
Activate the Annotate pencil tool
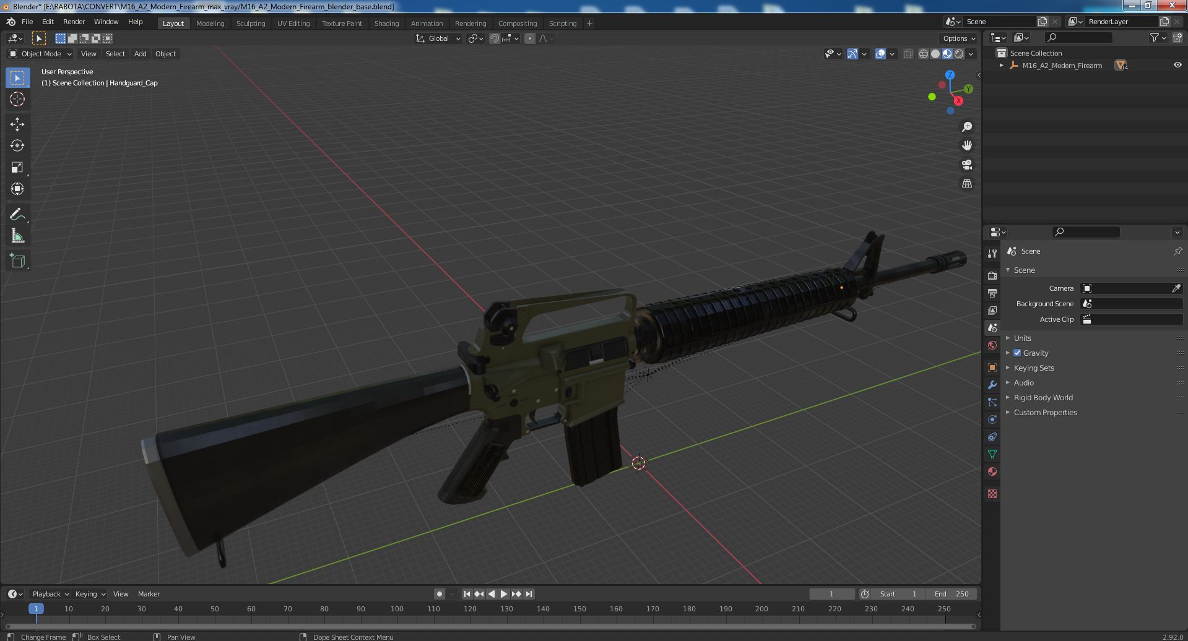click(x=17, y=214)
